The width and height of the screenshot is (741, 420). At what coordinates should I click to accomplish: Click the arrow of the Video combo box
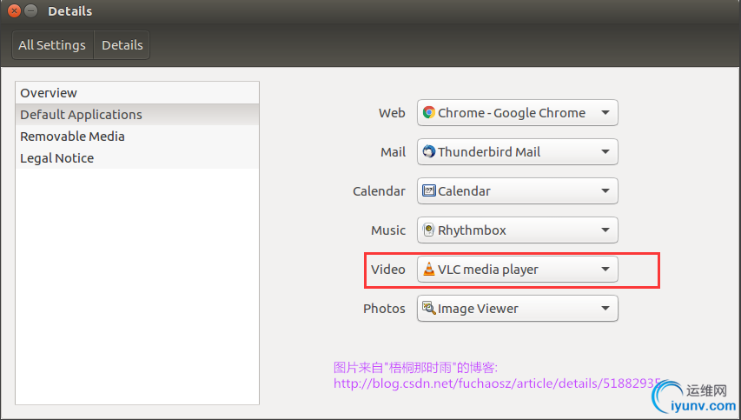(605, 269)
